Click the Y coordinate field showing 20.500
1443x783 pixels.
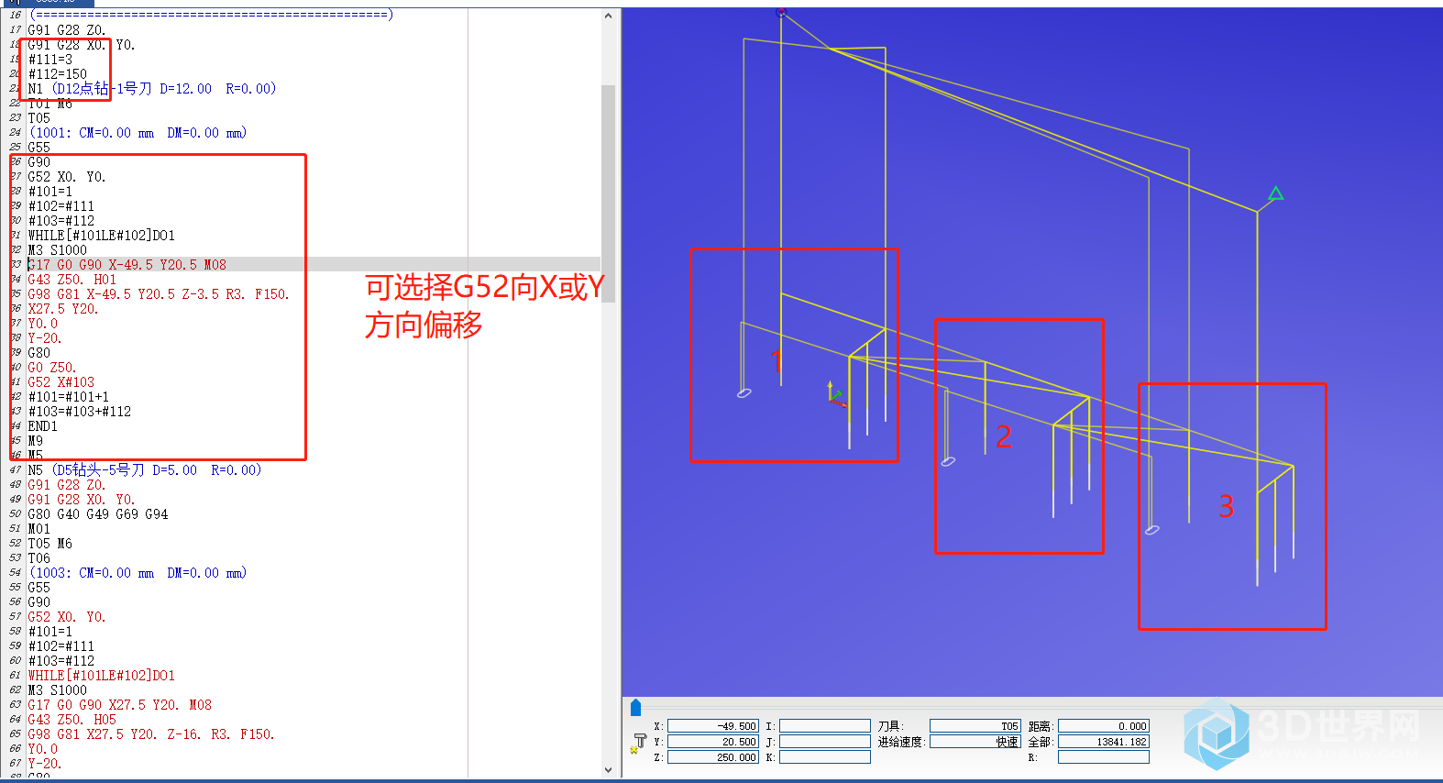[713, 742]
